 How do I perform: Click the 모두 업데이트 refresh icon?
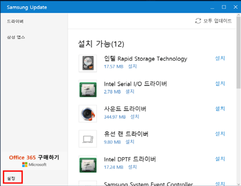tap(198, 21)
